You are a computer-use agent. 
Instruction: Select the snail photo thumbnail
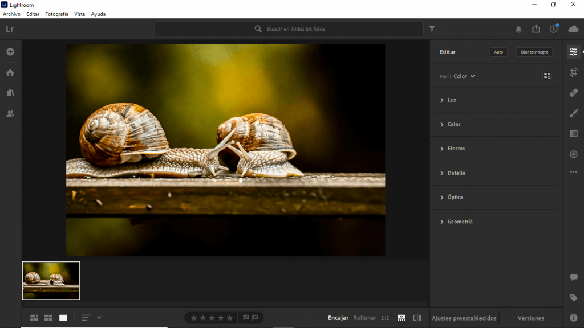tap(51, 280)
